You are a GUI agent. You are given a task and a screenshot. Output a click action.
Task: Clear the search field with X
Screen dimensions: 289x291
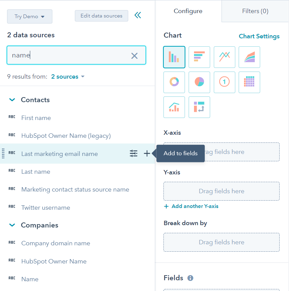(x=134, y=56)
